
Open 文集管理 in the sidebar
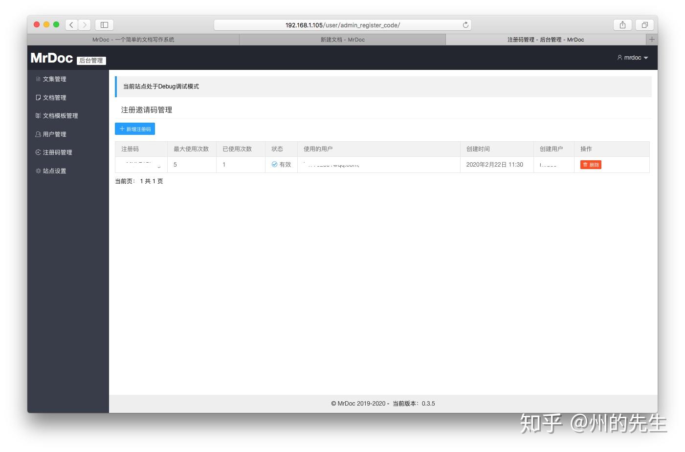tap(54, 79)
